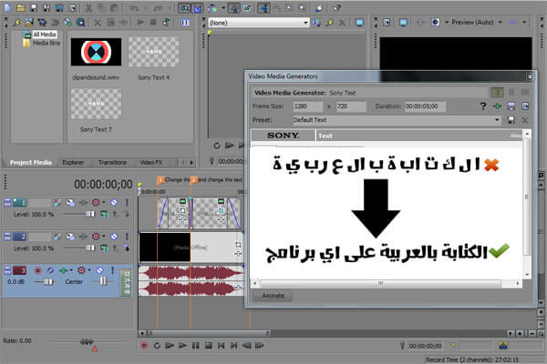Switch to the Project Media tab
Screen dimensions: 547x364
[x=31, y=162]
